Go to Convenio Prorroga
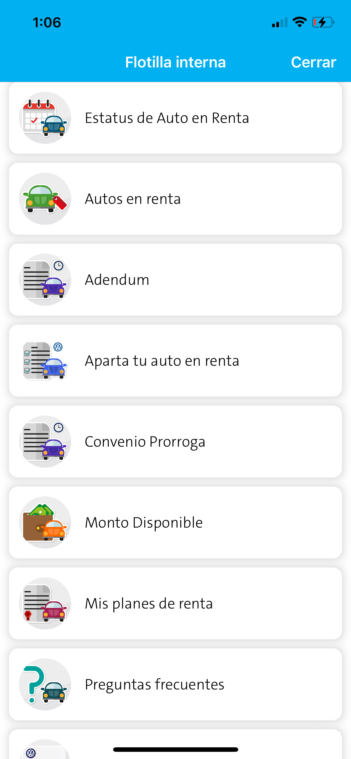 (x=145, y=442)
